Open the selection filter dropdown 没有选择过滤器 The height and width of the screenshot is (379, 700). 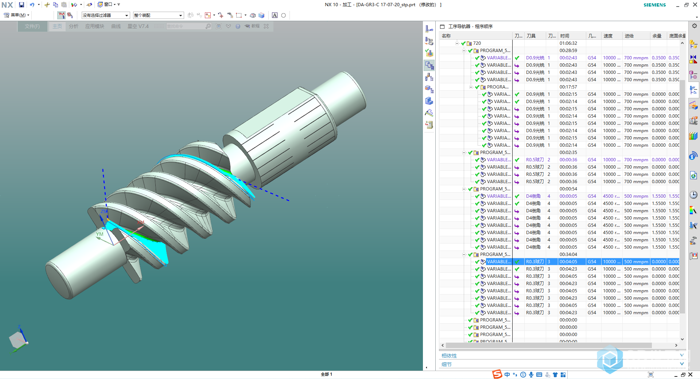[x=106, y=15]
